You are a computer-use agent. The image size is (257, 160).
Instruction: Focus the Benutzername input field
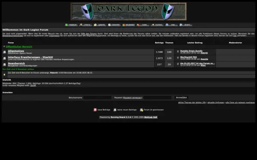pyautogui.click(x=97, y=98)
